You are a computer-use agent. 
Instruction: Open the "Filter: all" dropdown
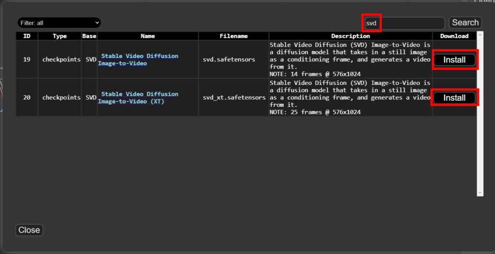[x=59, y=23]
